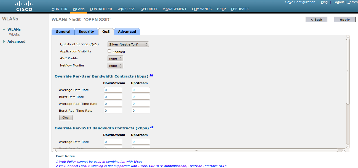Screen dimensions: 358x168
Task: Click the DownStream Average Data Rate input field
Action: pyautogui.click(x=113, y=90)
